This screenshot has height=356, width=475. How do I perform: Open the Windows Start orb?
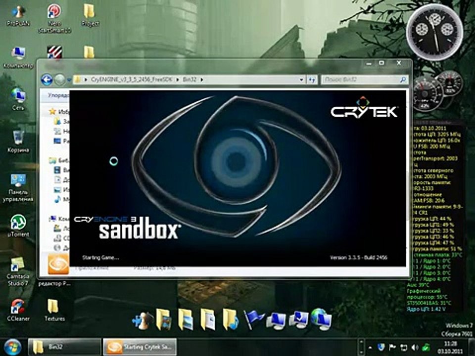12,347
